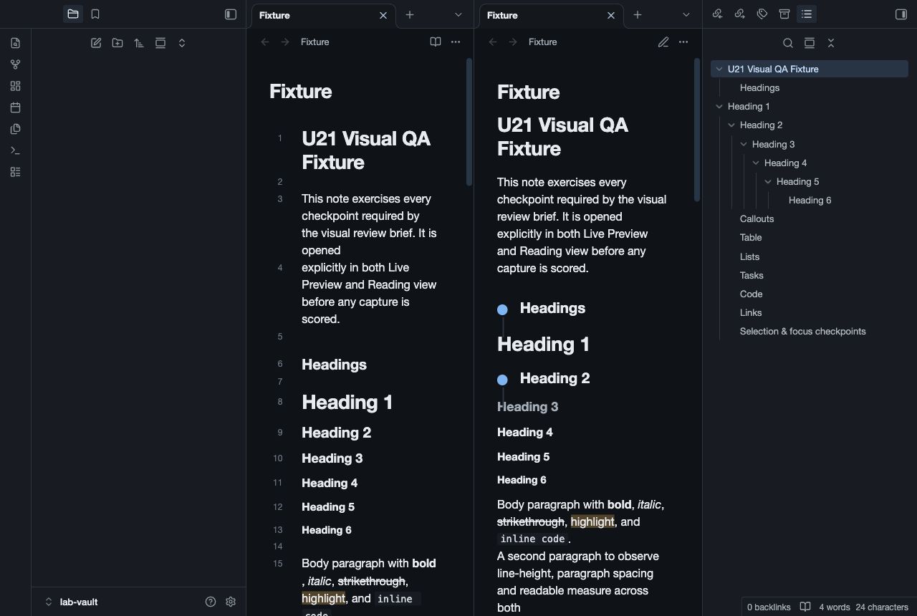Jump to Selection & focus checkpoints

coord(802,331)
